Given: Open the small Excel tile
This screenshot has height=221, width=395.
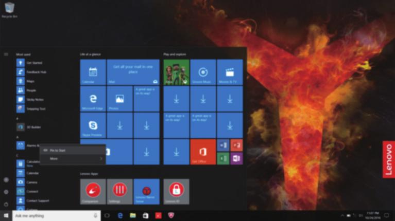Looking at the screenshot, I should tap(223, 159).
